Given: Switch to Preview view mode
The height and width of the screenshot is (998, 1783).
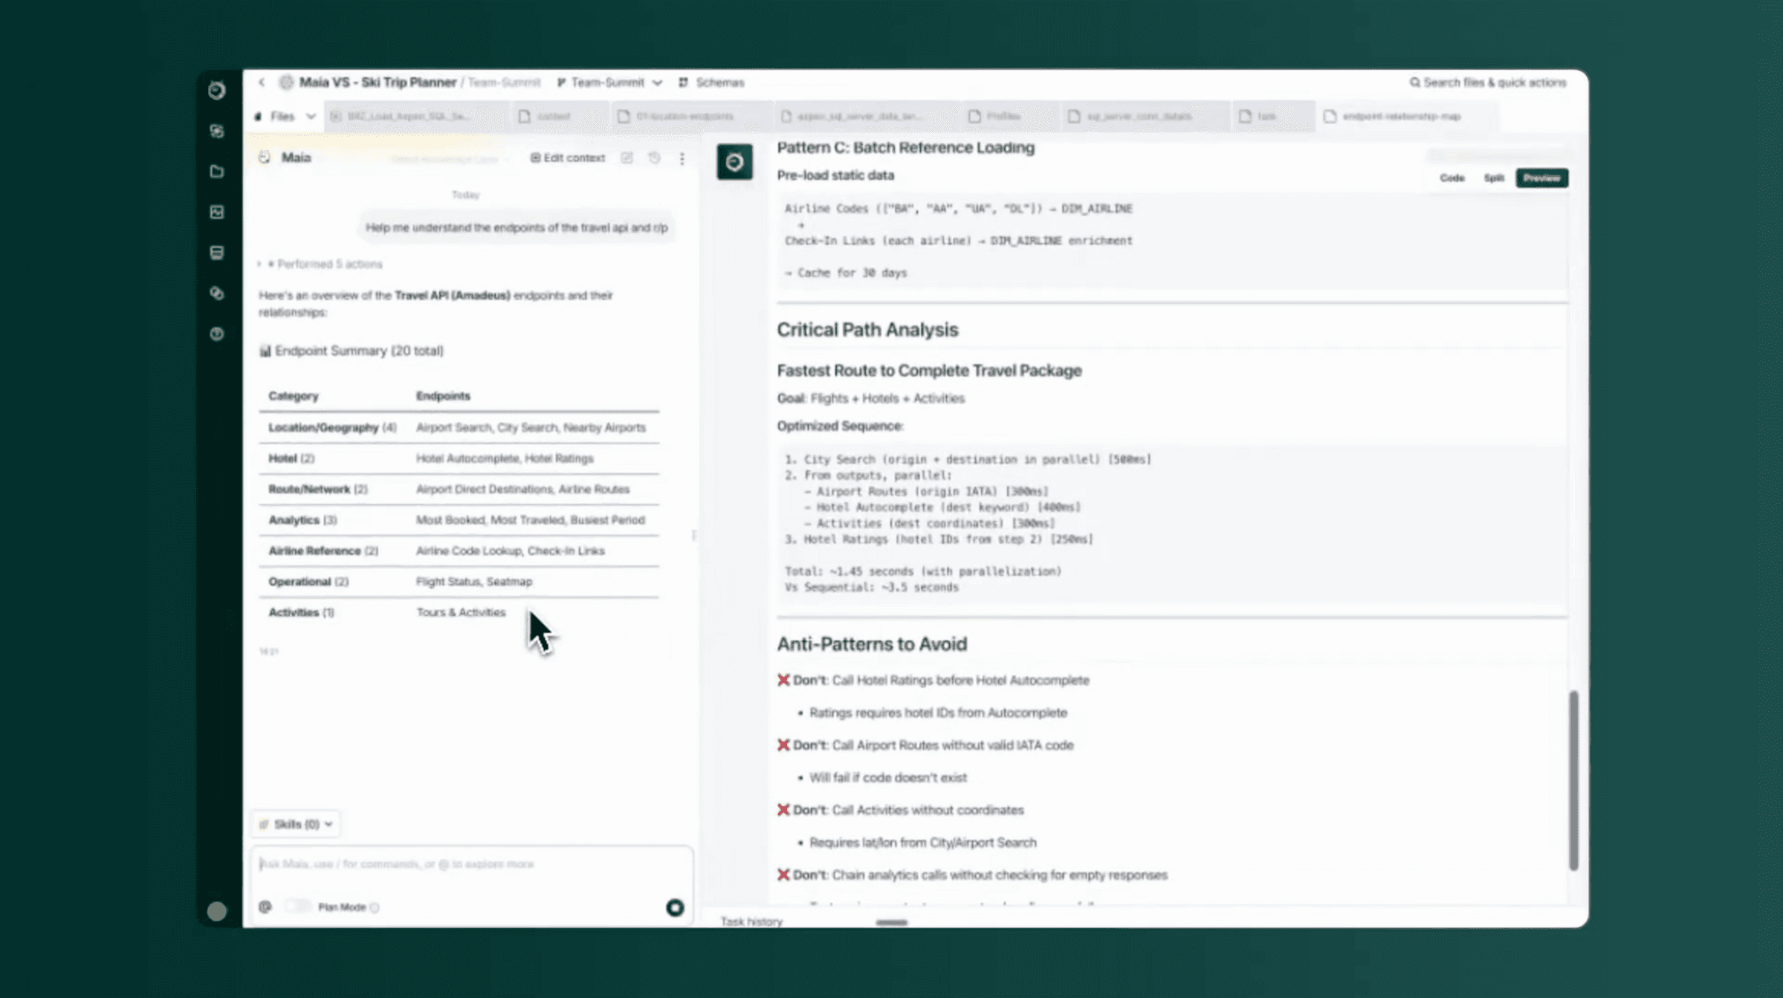Looking at the screenshot, I should [x=1541, y=178].
